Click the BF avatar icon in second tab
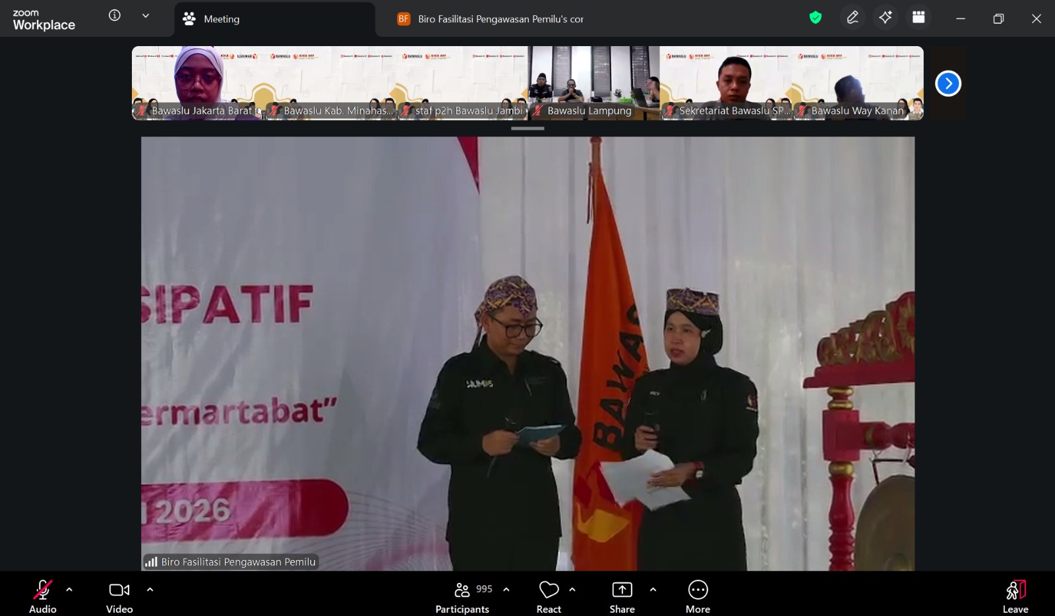This screenshot has height=616, width=1055. (x=404, y=19)
